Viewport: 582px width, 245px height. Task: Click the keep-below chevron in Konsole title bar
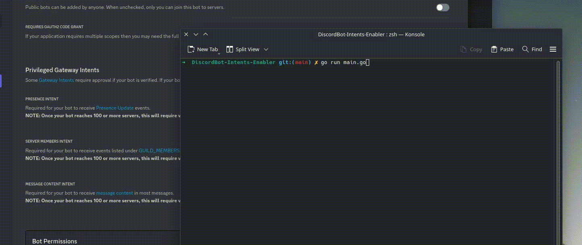pyautogui.click(x=196, y=34)
